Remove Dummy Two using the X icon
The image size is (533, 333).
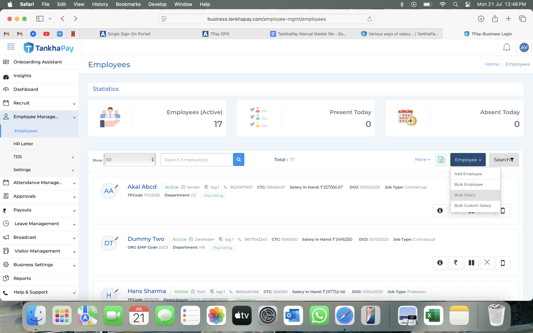click(x=487, y=263)
